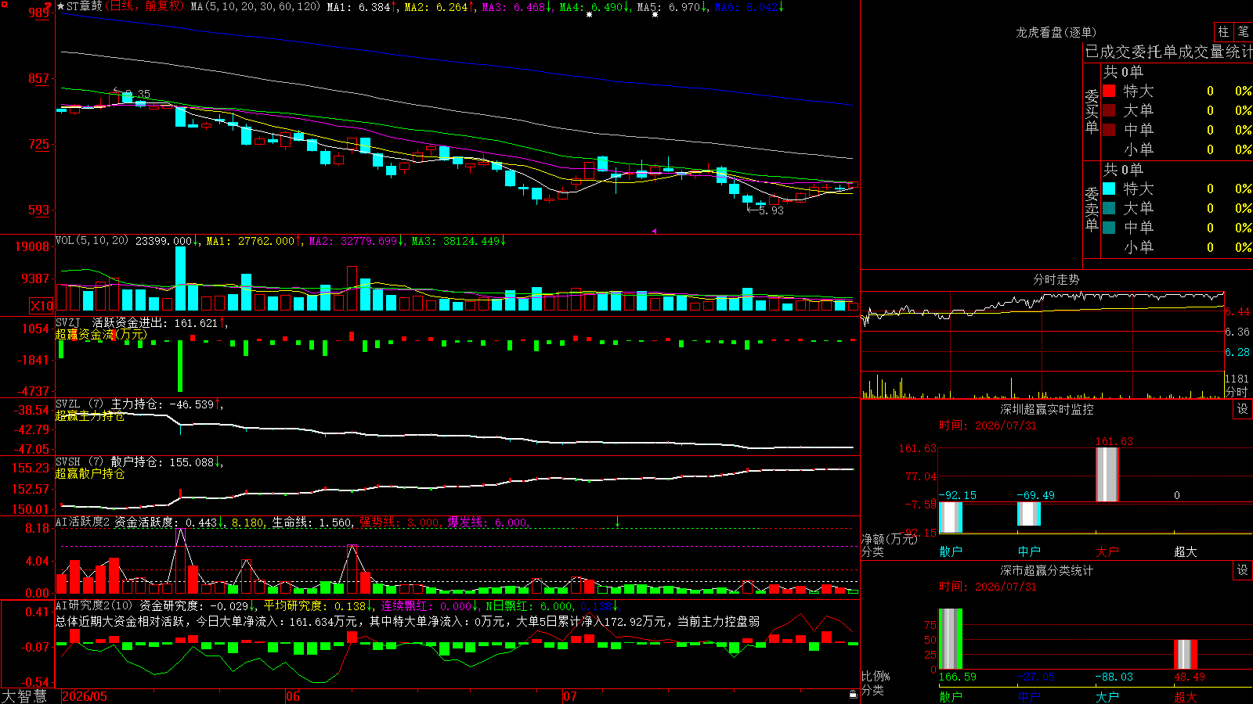Click the 989 price axis label
The width and height of the screenshot is (1253, 704).
(39, 13)
